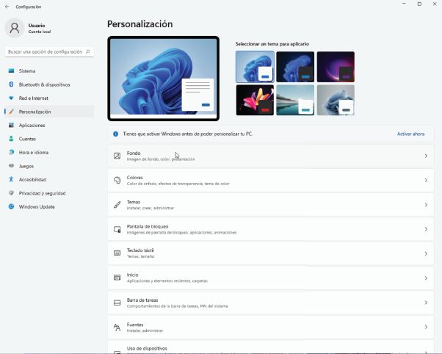Expand the Colores row chevron

[426, 180]
